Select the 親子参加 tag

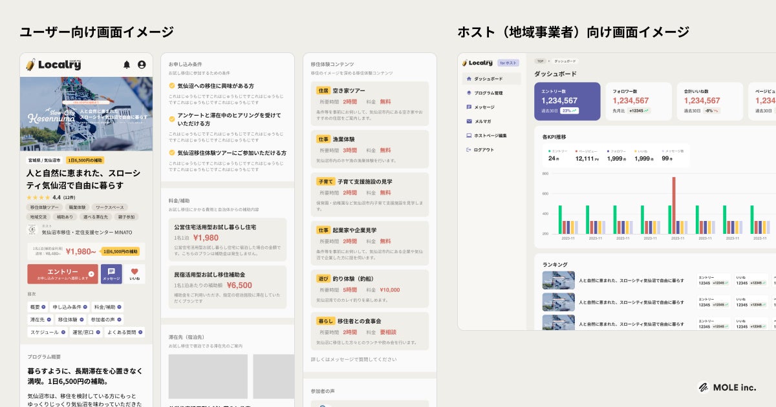(126, 217)
